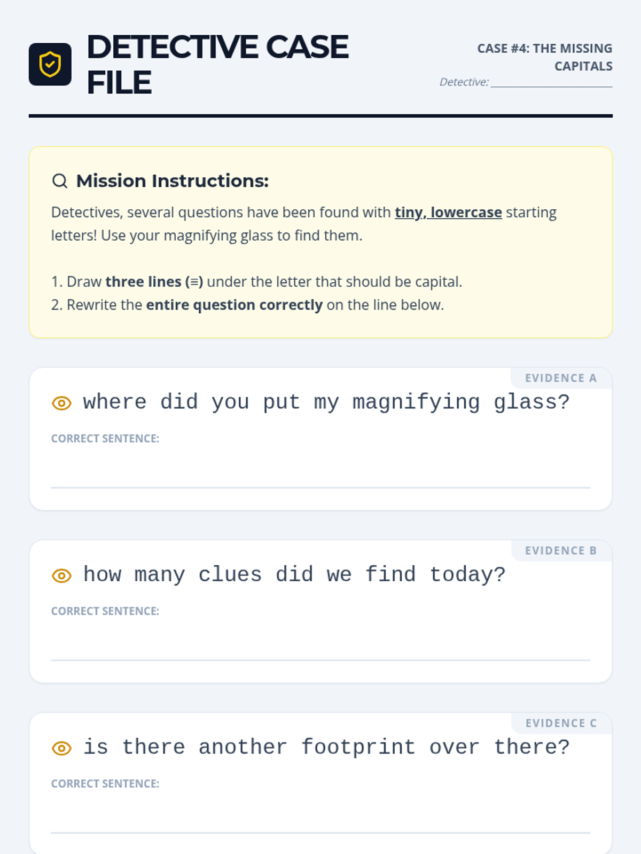Click the word "is" in Evidence C
641x854 pixels.
96,747
